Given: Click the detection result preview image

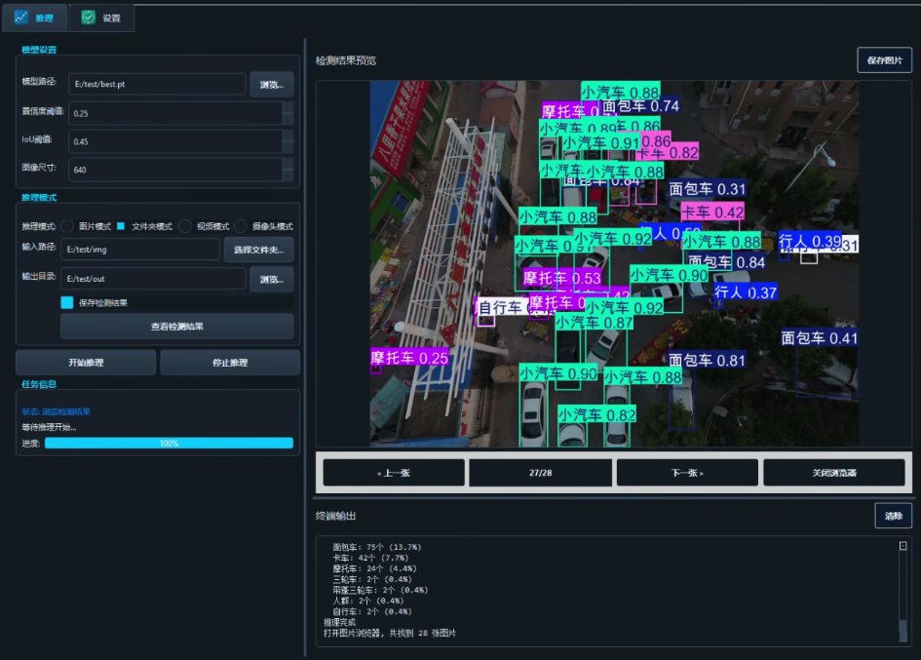Looking at the screenshot, I should point(614,264).
